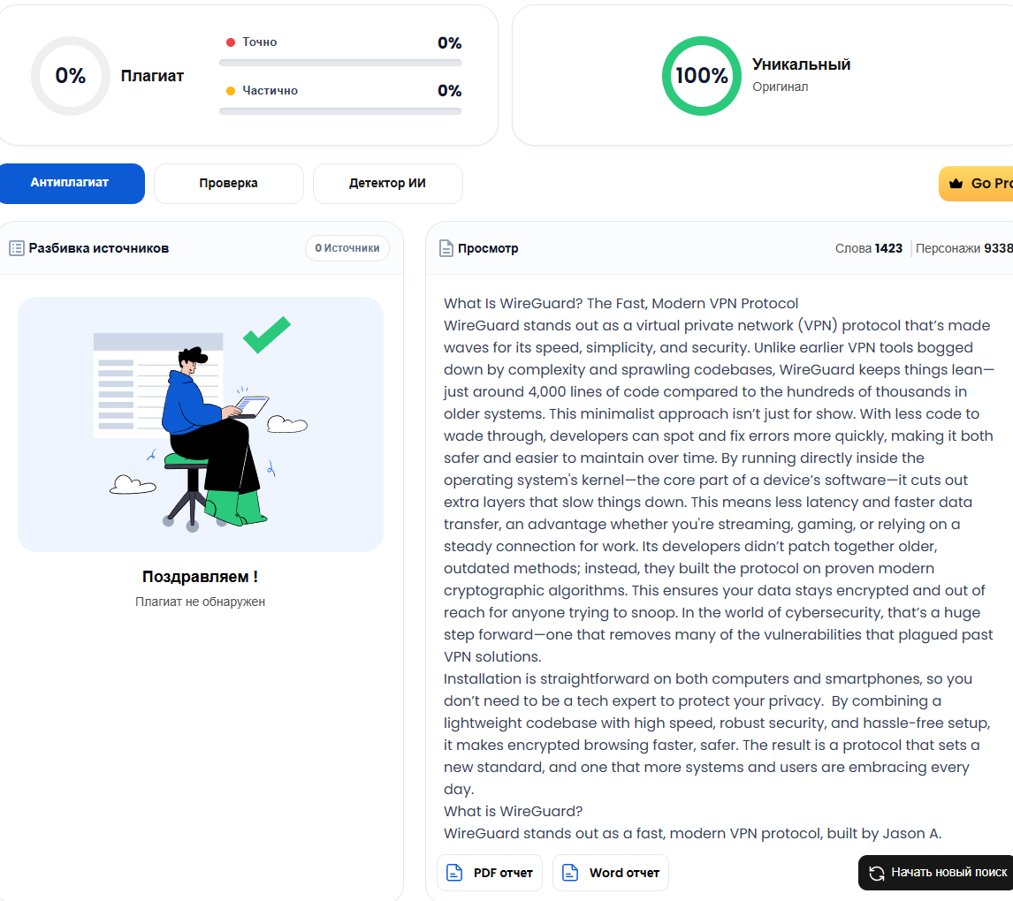
Task: Click the no-plagiarism illustration image
Action: pos(201,425)
